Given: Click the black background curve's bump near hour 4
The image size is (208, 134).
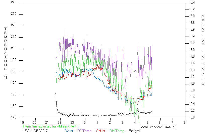Looking at the screenshot, I should 138,111.
